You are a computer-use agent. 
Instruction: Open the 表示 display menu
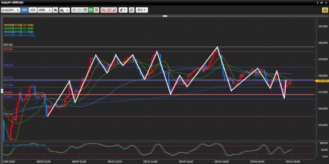tap(141, 10)
